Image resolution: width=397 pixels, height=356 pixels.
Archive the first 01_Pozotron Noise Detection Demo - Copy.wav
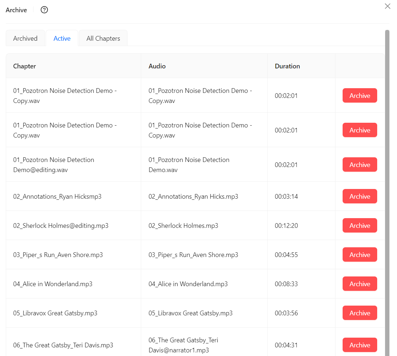[x=360, y=95]
